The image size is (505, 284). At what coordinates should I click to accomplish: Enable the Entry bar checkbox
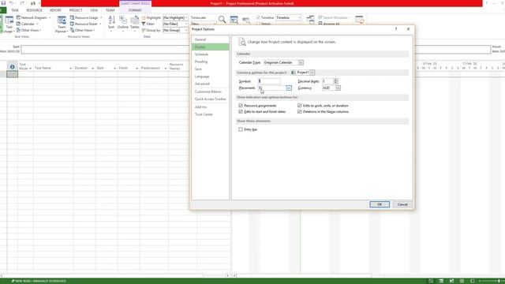tap(241, 129)
